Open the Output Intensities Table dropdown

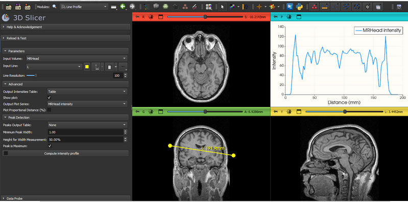(x=87, y=92)
